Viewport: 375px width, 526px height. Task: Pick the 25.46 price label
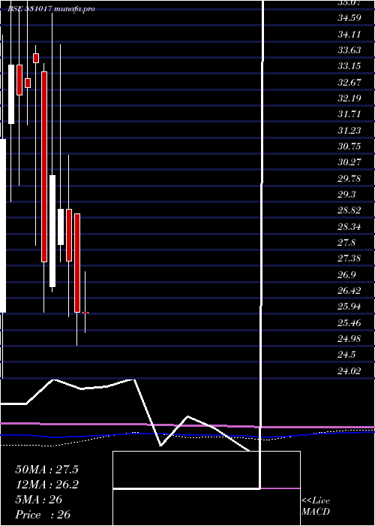(349, 322)
